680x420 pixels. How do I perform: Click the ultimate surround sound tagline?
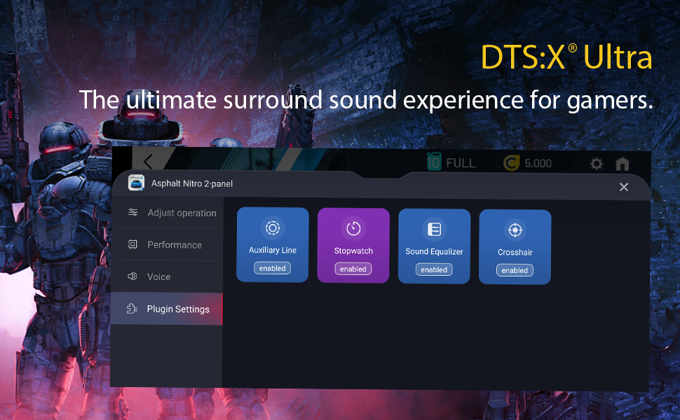[366, 100]
